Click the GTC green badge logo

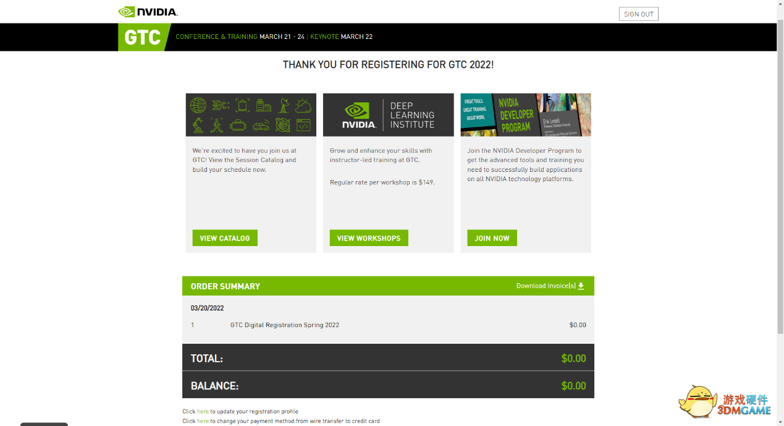(143, 37)
